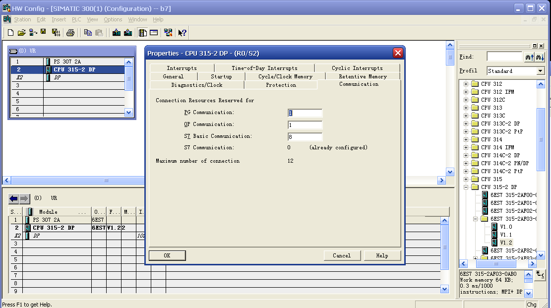Image resolution: width=551 pixels, height=308 pixels.
Task: Switch to the Startup tab
Action: pyautogui.click(x=221, y=76)
